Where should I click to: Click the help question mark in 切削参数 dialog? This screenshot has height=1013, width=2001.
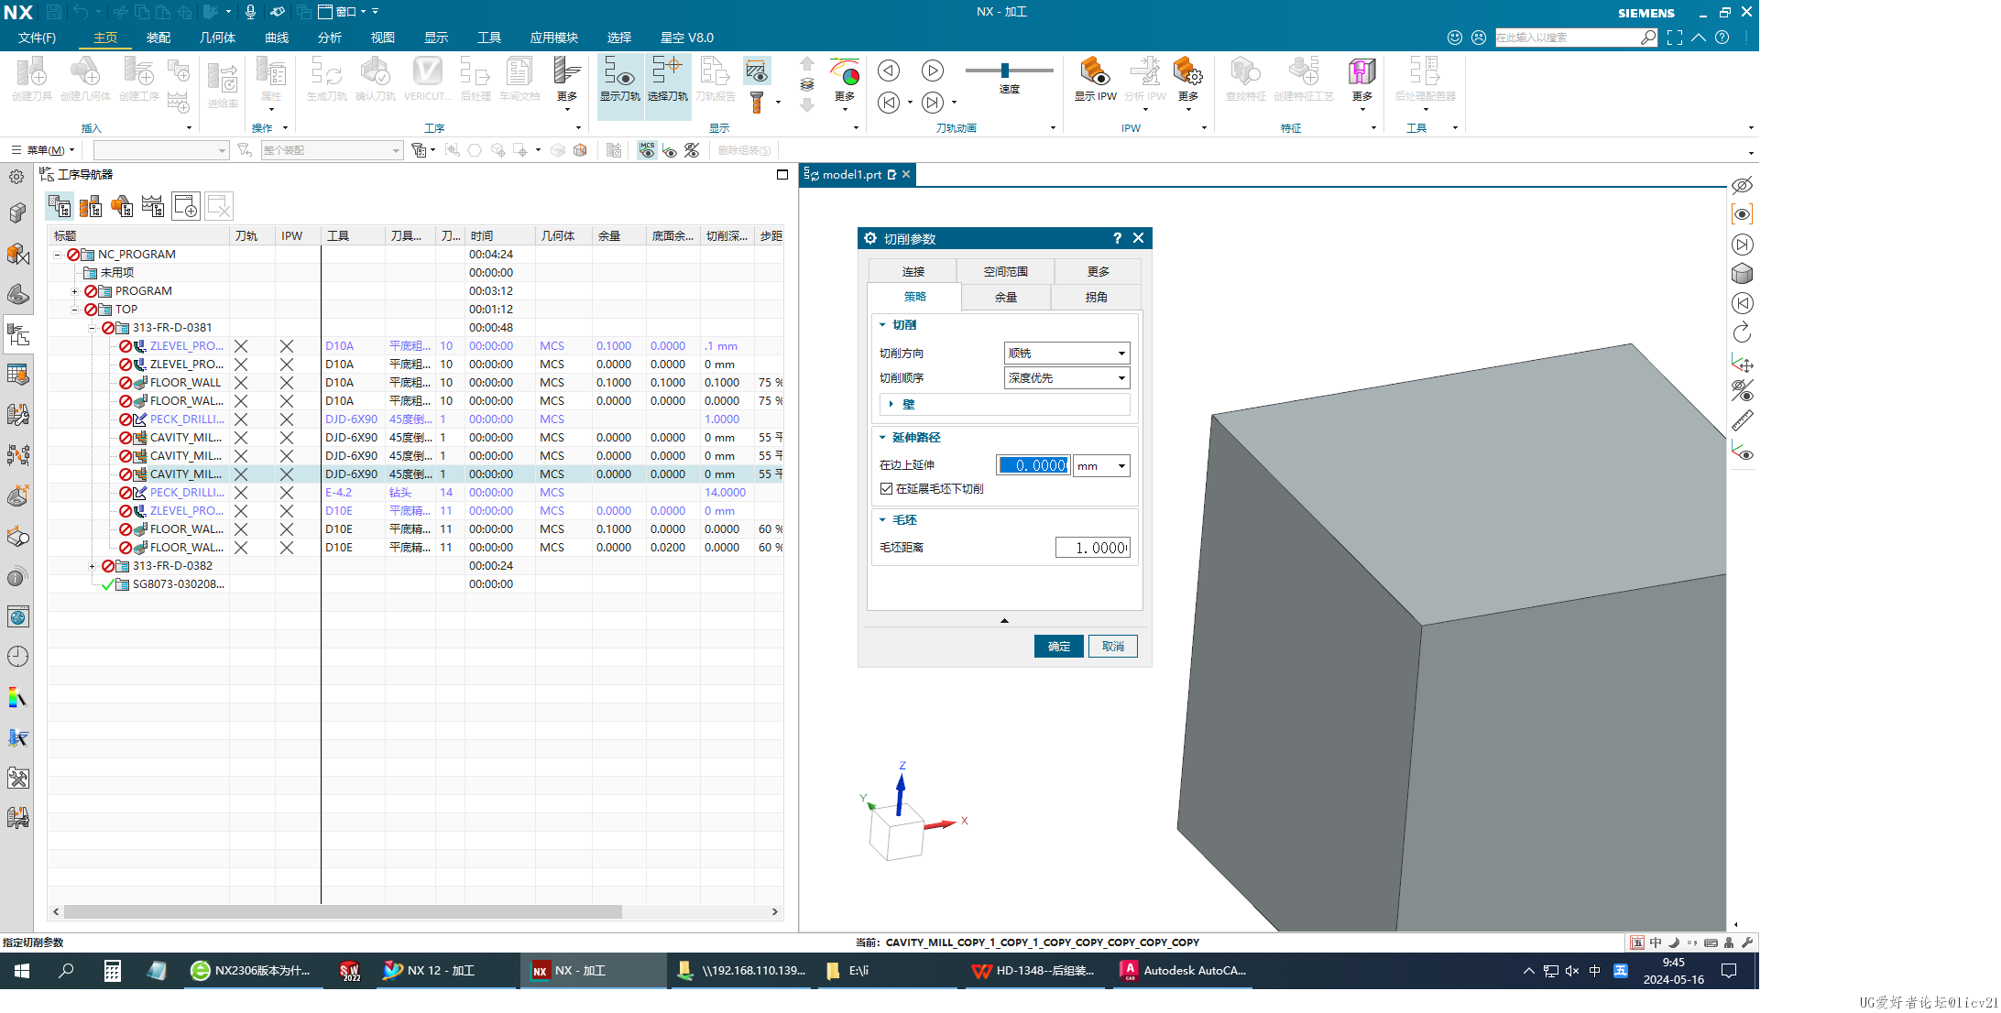pyautogui.click(x=1117, y=238)
